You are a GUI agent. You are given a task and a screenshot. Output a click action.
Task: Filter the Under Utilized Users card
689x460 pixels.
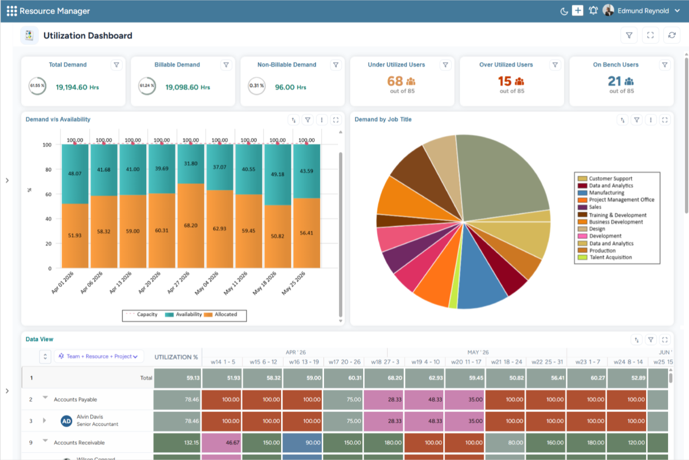(x=446, y=65)
